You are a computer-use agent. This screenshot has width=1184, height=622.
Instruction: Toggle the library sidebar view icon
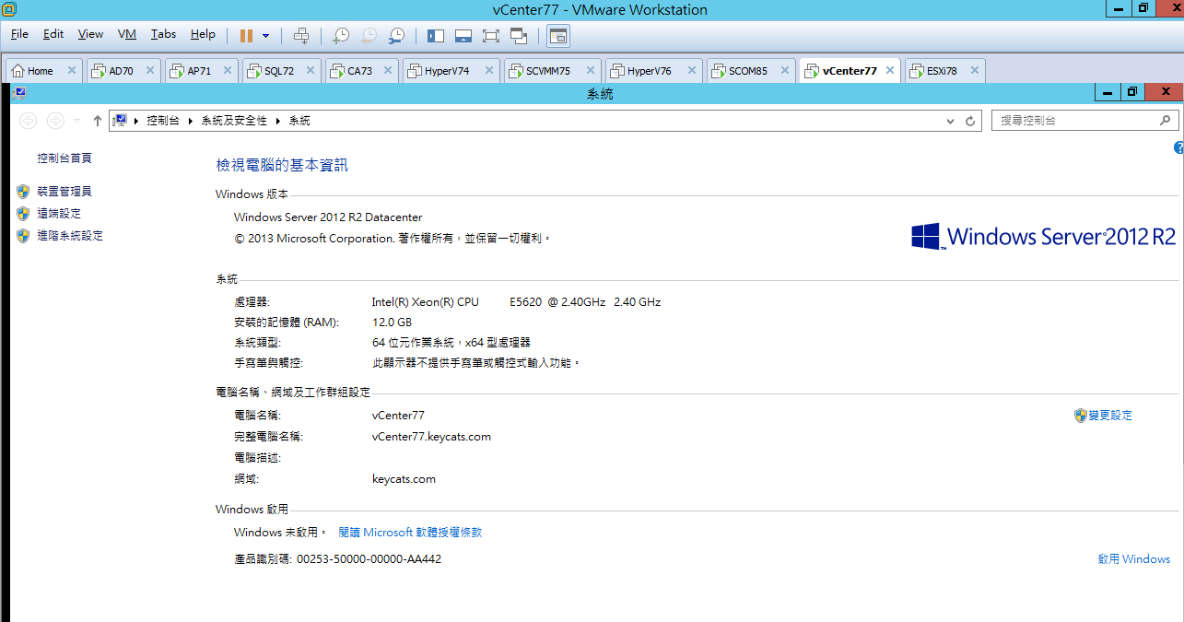tap(436, 35)
